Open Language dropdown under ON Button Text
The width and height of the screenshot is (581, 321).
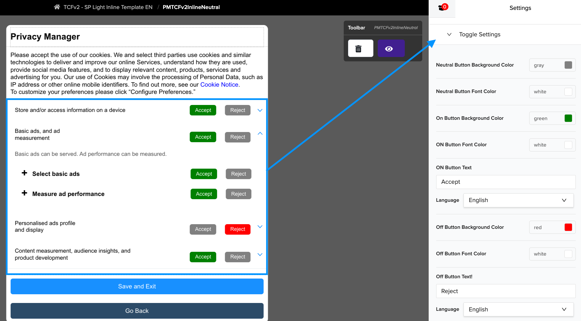[x=518, y=200]
